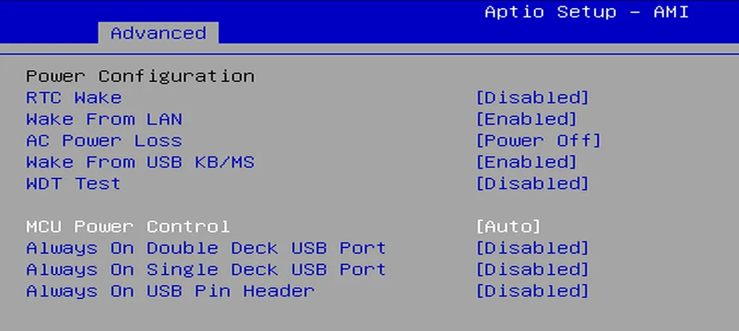Switch to the Advanced tab

[x=158, y=33]
